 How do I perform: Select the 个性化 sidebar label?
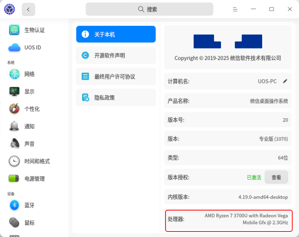(32, 109)
